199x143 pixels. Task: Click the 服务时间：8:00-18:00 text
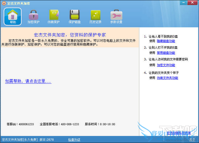[x=100, y=124]
